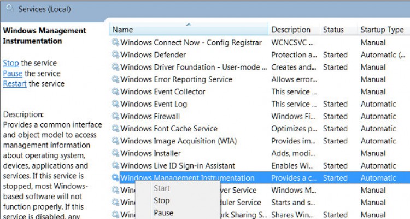This screenshot has height=219, width=410.
Task: Click gear icon of Windows Event Collector
Action: (115, 91)
